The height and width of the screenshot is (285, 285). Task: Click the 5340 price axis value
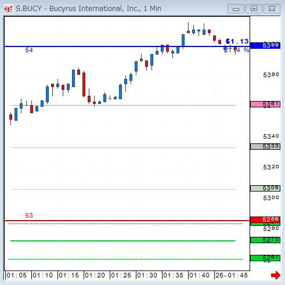(x=271, y=136)
